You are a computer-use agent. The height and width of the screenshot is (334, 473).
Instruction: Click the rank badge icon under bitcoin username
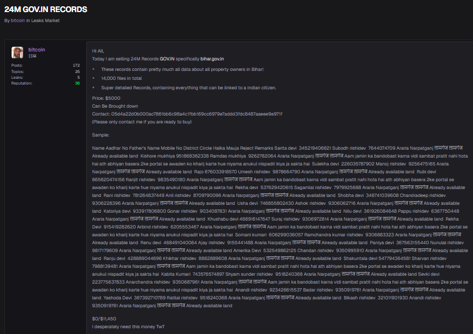coord(32,56)
